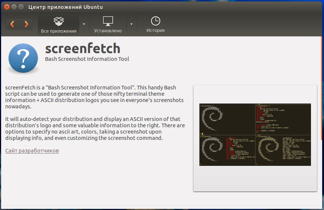Viewport: 324px width, 210px height.
Task: Switch to the Все приложения section label
Action: [x=59, y=31]
